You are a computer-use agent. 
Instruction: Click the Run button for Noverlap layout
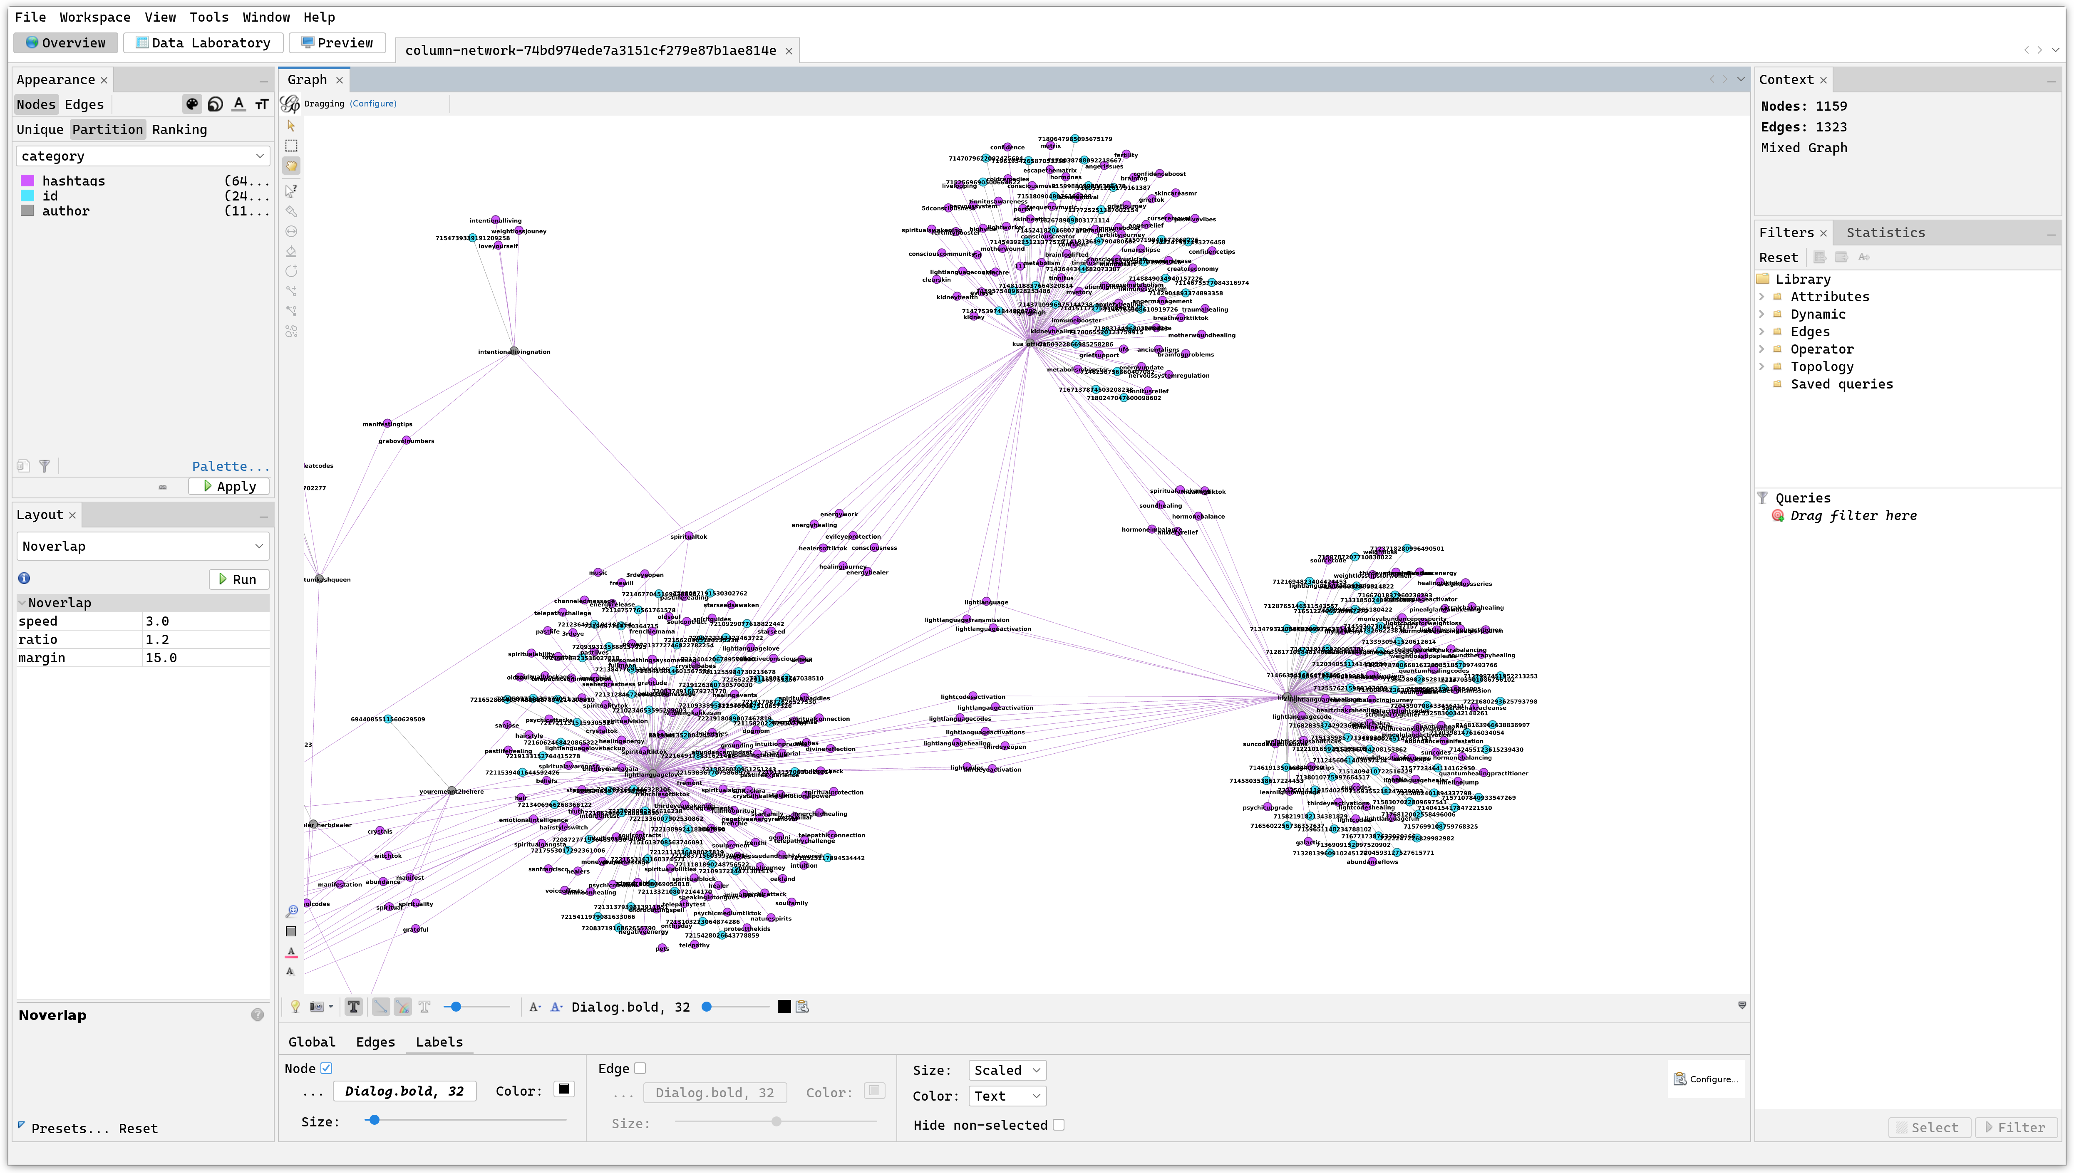(238, 579)
